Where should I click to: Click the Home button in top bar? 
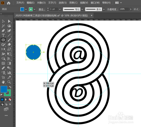[x=8, y=3]
